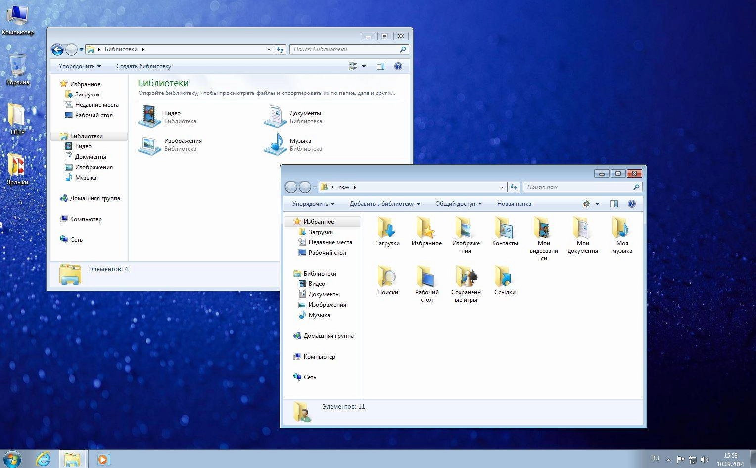
Task: Open Добавить в библиотеку dropdown
Action: [384, 204]
